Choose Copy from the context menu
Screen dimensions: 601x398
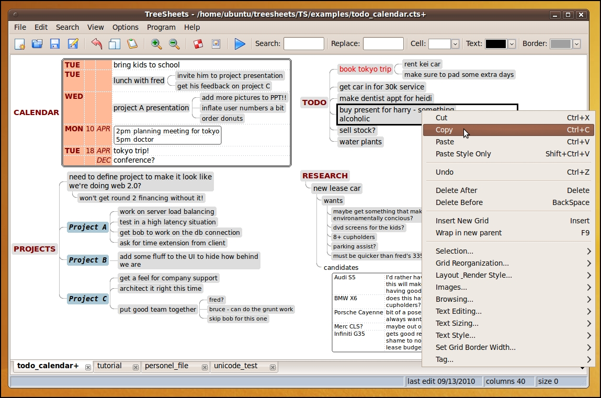(509, 130)
